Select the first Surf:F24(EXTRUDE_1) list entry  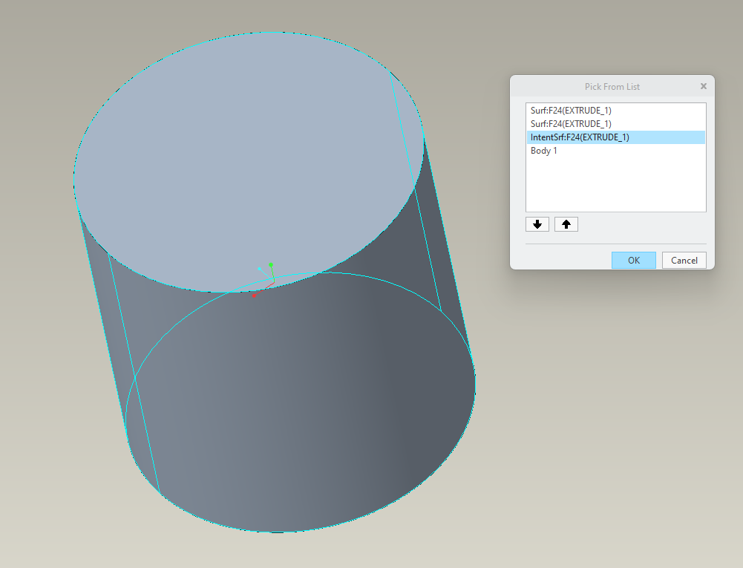coord(570,110)
